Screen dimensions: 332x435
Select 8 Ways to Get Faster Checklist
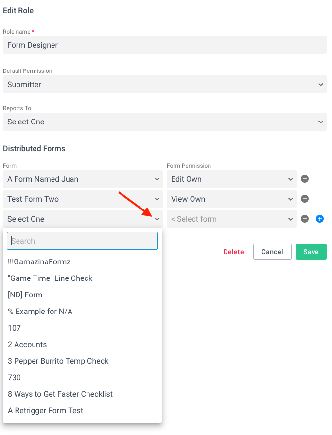pos(82,394)
